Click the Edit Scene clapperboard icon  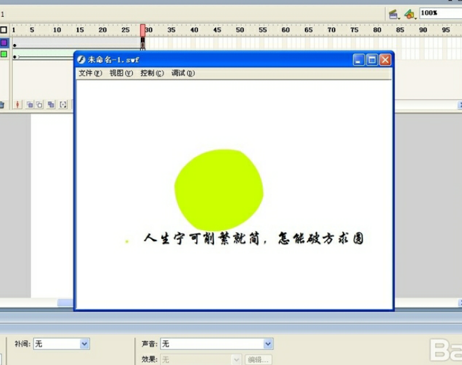coord(394,14)
